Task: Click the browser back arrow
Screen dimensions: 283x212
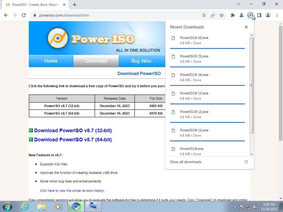Action: point(6,15)
